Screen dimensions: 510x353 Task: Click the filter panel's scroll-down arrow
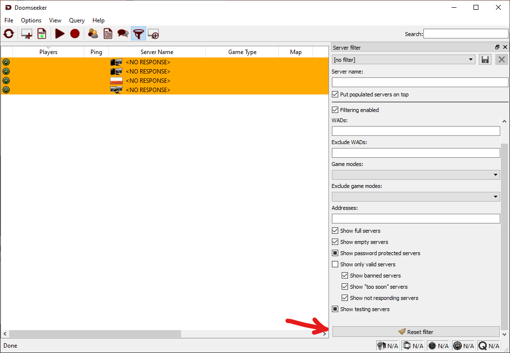(504, 334)
